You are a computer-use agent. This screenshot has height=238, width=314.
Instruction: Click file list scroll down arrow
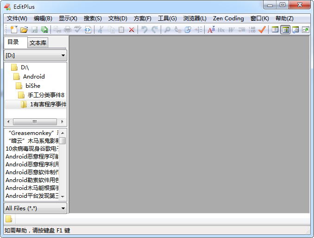click(63, 196)
